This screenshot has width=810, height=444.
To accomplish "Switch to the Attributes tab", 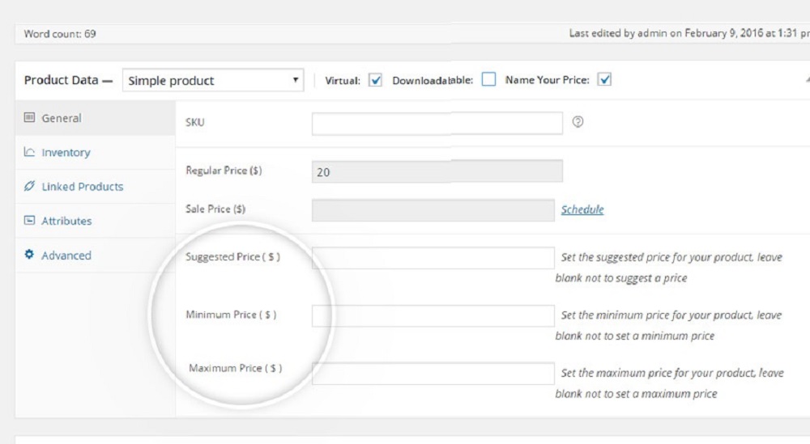I will [x=96, y=221].
